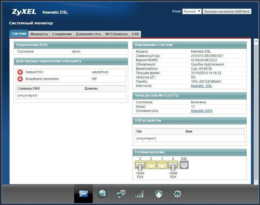The width and height of the screenshot is (260, 205).
Task: Open the Wi-Fi signal bars section
Action: [140, 194]
